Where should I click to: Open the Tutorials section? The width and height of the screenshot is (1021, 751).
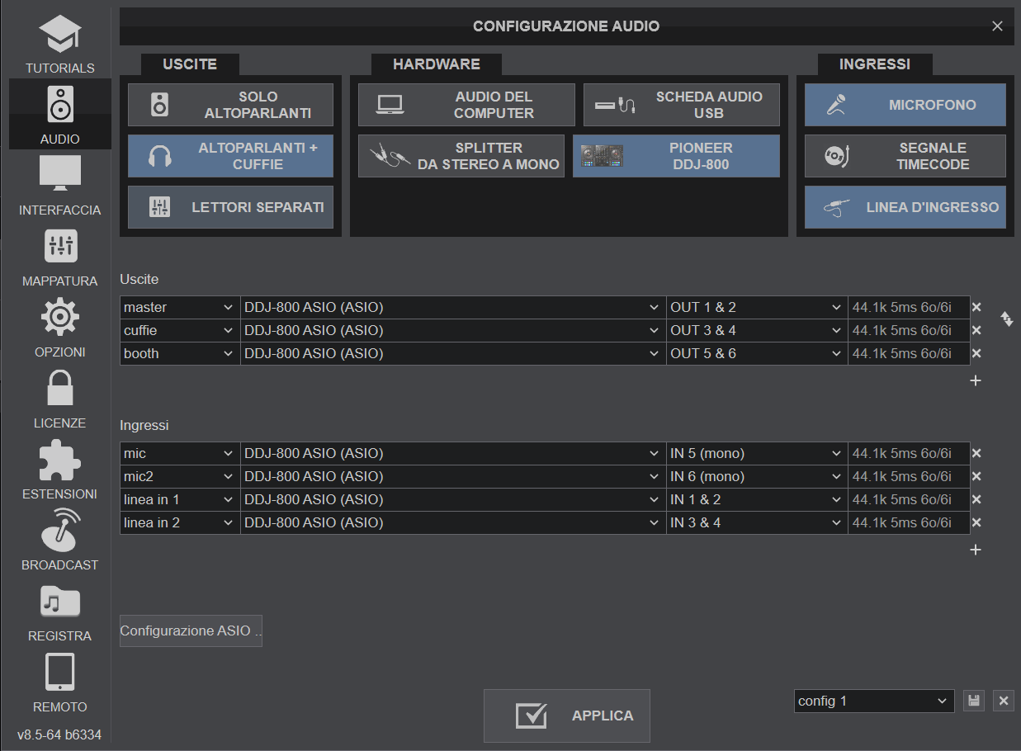60,44
